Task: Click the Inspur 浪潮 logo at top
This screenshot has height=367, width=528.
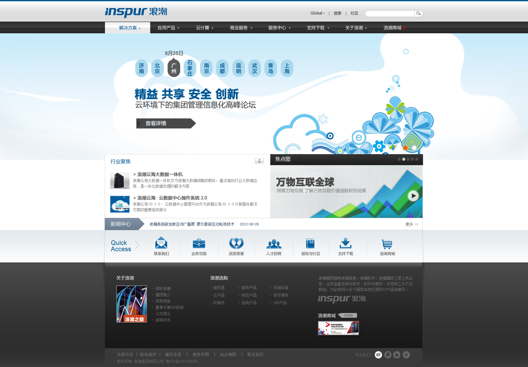Action: coord(136,12)
